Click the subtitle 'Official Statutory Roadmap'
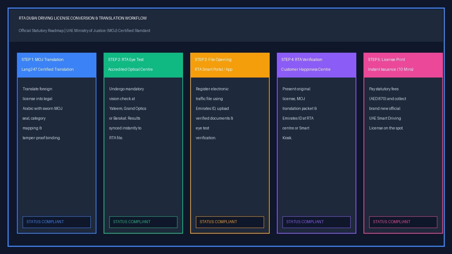This screenshot has width=452, height=254. pos(41,31)
